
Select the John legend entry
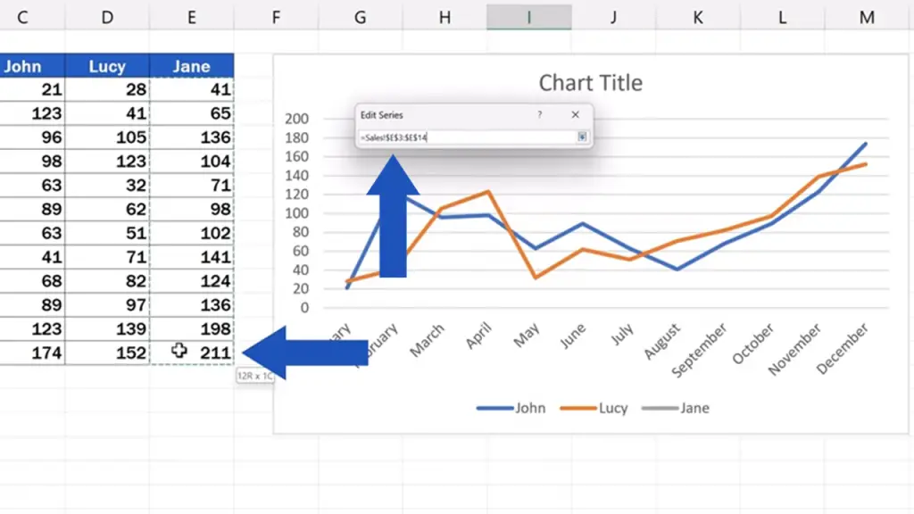click(511, 408)
